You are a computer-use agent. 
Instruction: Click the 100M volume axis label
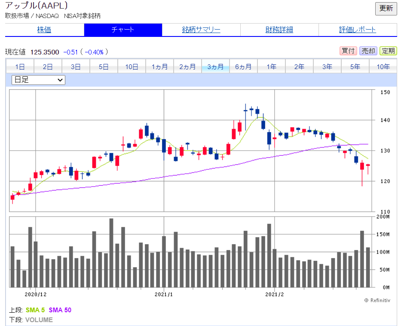383,252
